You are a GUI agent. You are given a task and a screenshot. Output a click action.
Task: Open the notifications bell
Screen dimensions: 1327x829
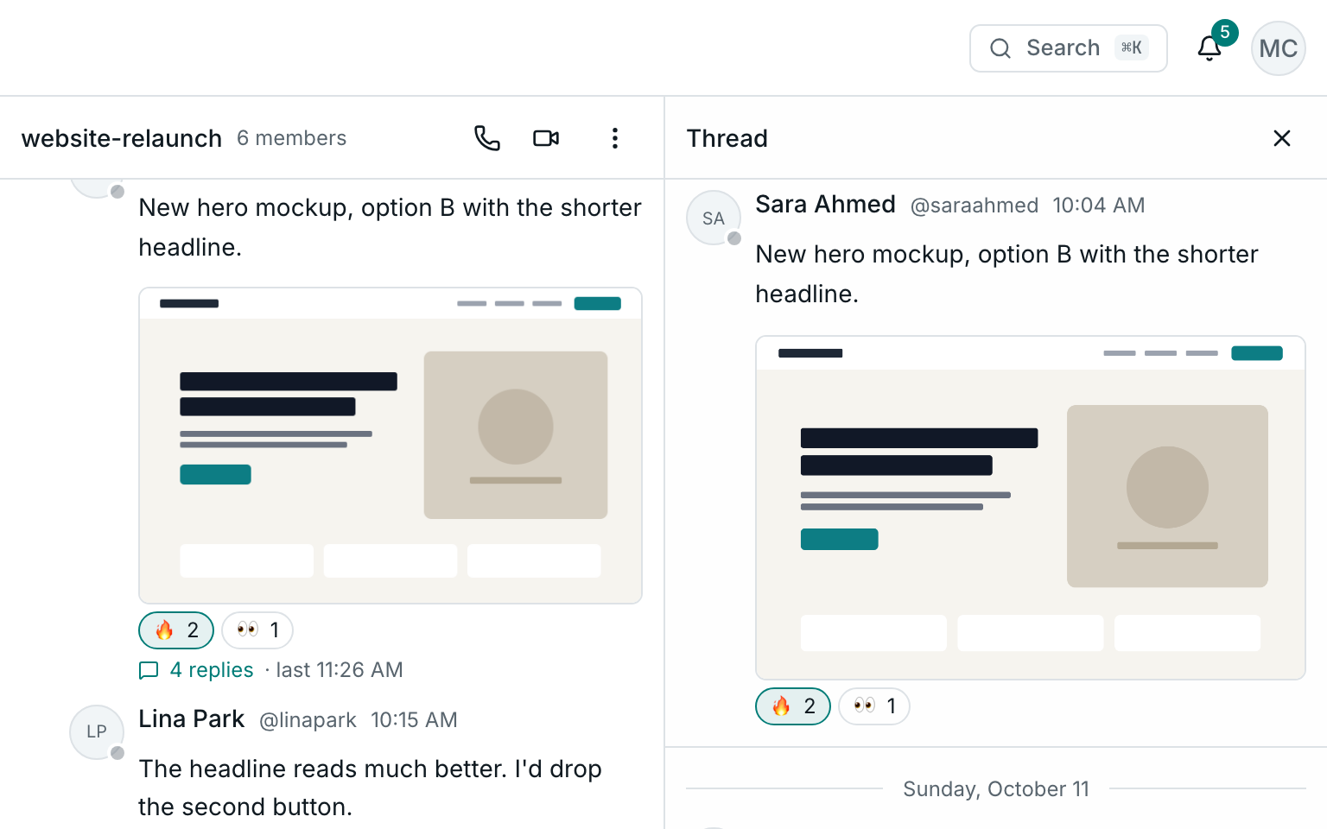click(1210, 48)
